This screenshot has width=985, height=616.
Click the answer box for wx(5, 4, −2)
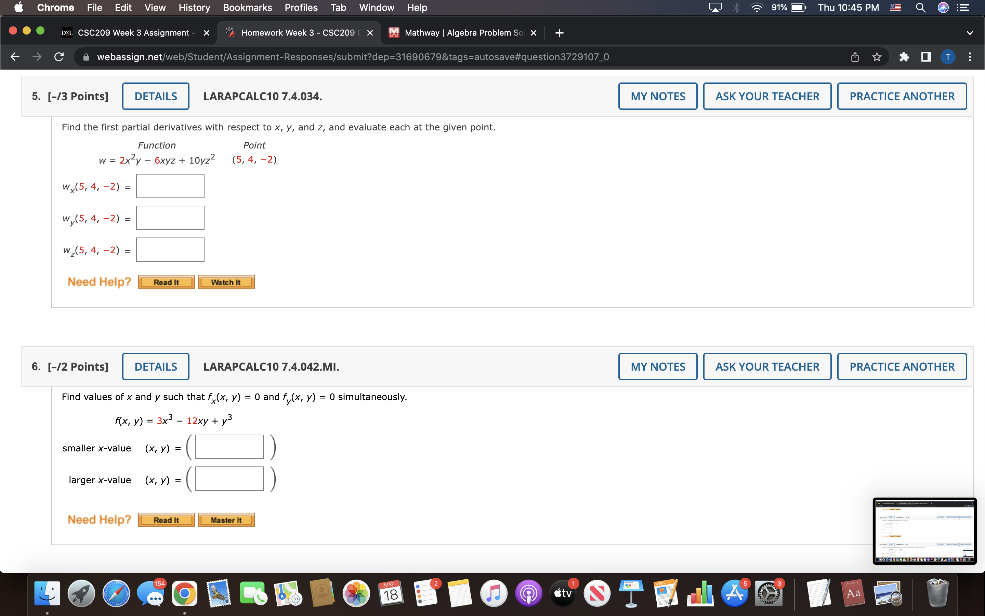(170, 186)
